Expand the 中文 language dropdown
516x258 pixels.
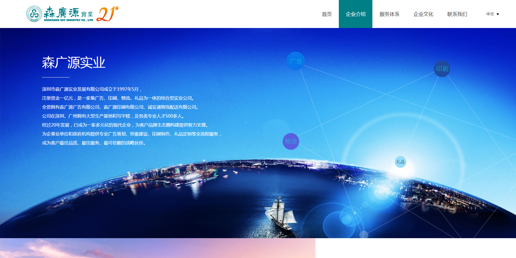(x=493, y=14)
